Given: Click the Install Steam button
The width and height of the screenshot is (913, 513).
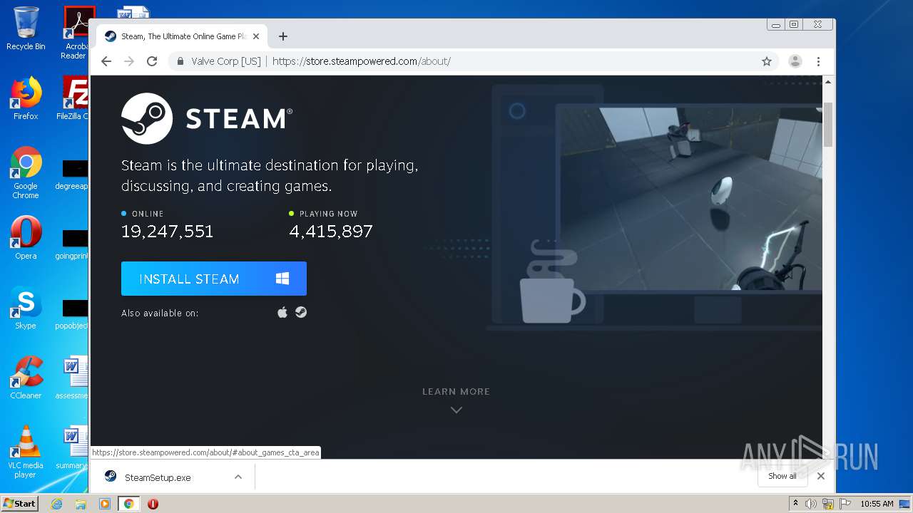Looking at the screenshot, I should [x=214, y=279].
